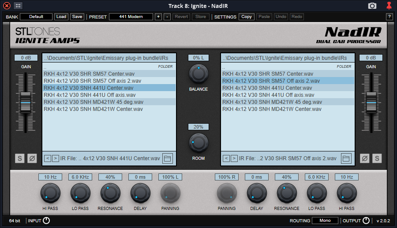Load next IR in right panel

(x=234, y=158)
